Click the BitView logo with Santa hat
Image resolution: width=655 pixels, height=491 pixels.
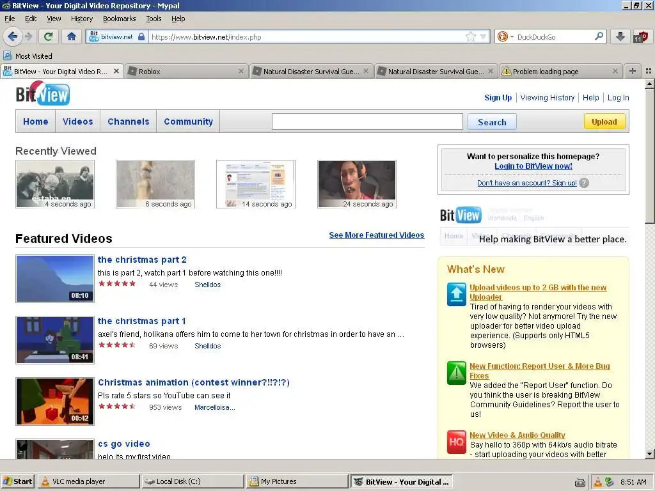(x=43, y=93)
